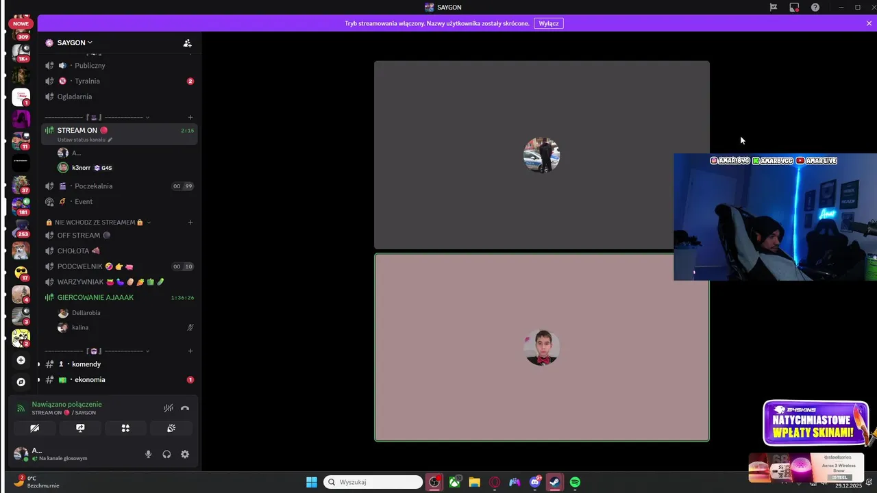Select the bottom highlighted participant tile
This screenshot has width=877, height=493.
click(x=541, y=347)
